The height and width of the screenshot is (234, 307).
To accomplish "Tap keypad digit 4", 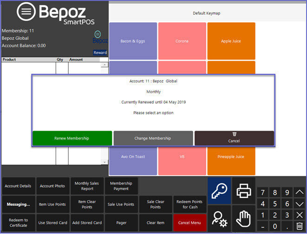I will 263,204.
